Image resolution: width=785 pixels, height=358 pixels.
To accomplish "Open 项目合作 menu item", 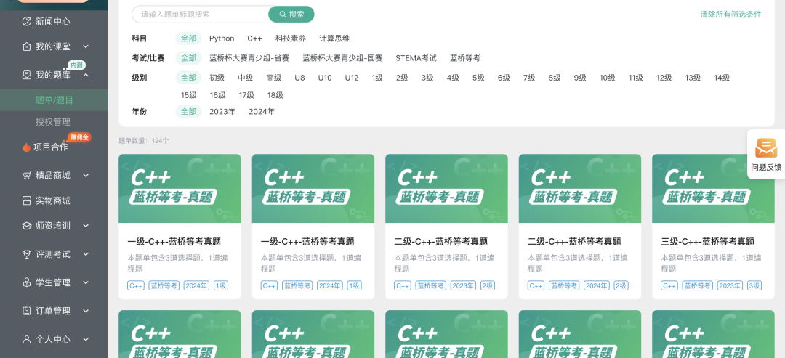I will [51, 147].
